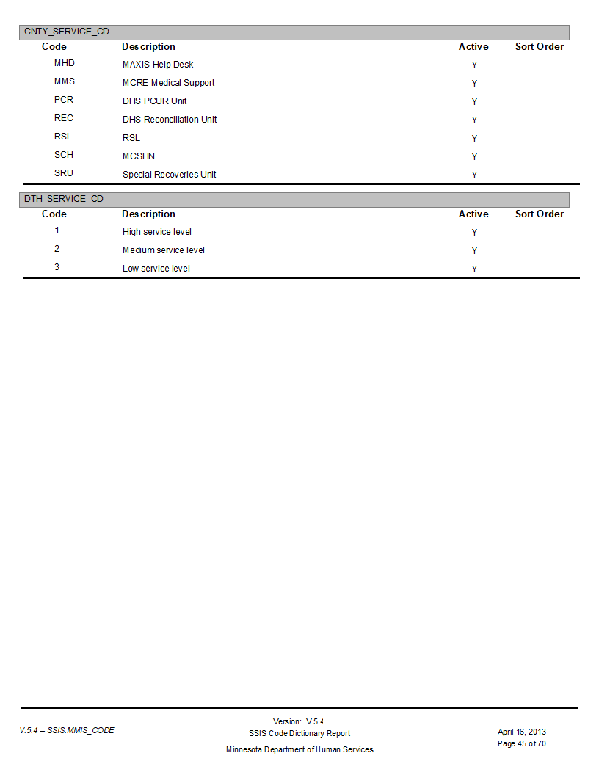This screenshot has height=775, width=599.
Task: Click the CNTY_SERVICE_CD section header
Action: point(294,32)
